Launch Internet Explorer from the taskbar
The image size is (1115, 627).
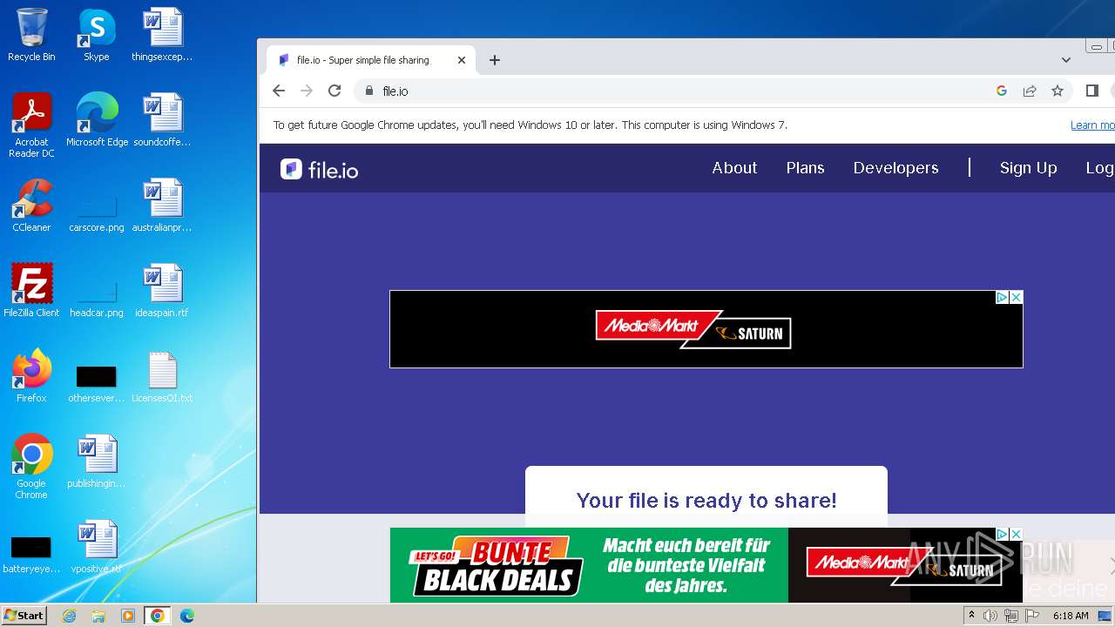point(69,616)
